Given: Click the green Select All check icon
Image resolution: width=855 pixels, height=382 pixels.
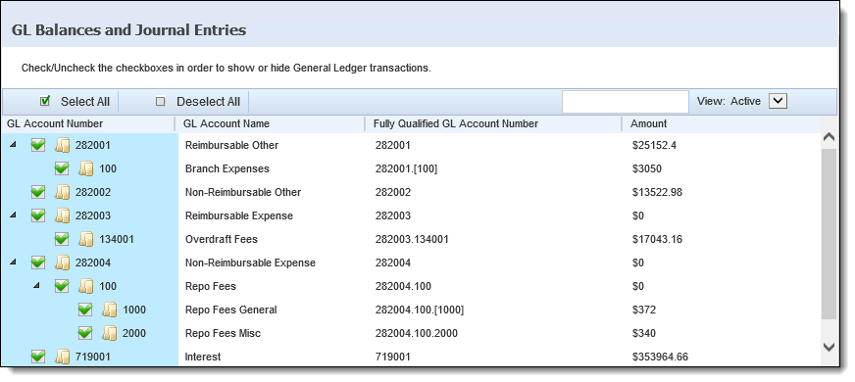Looking at the screenshot, I should [x=45, y=101].
